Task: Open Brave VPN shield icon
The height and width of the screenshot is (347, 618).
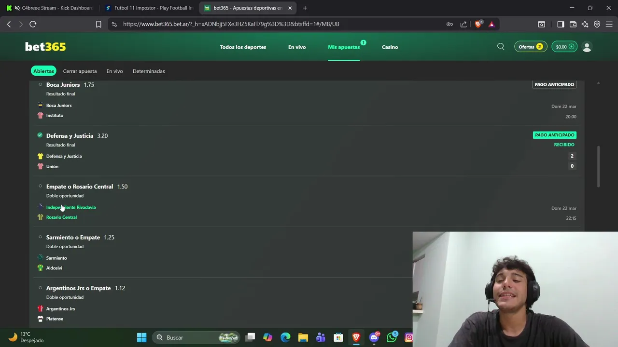Action: (x=597, y=24)
